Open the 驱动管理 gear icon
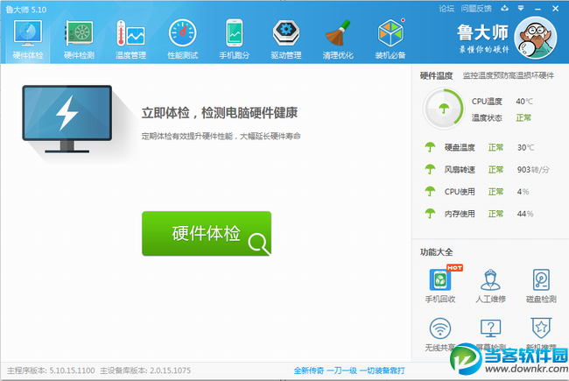The height and width of the screenshot is (381, 569). click(286, 33)
